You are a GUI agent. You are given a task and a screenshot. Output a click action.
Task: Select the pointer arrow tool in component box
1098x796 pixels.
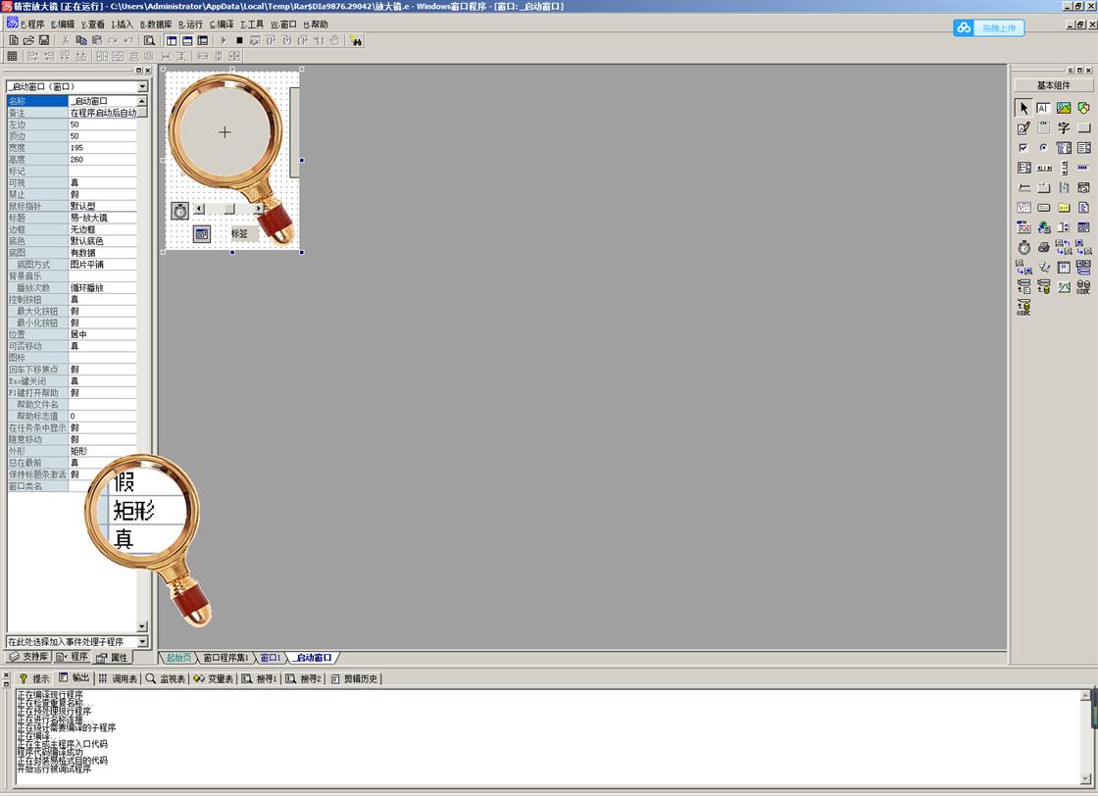(x=1023, y=108)
